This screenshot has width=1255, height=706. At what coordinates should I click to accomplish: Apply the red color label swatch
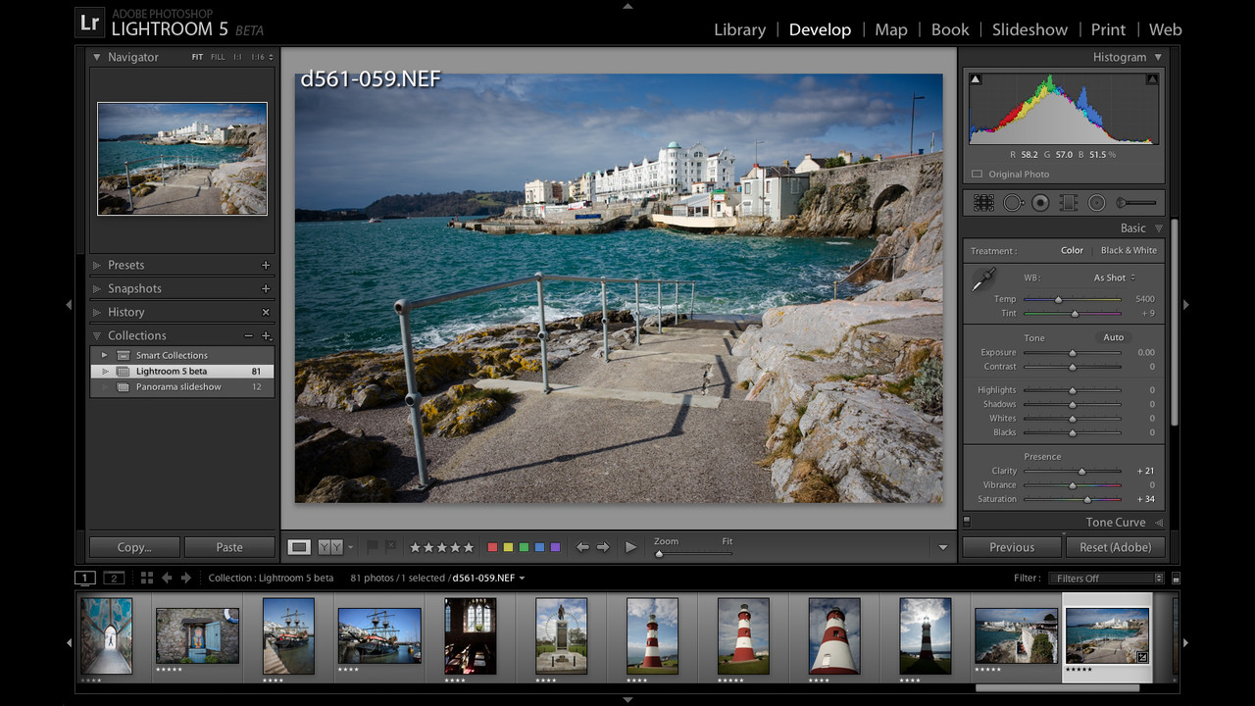(492, 547)
